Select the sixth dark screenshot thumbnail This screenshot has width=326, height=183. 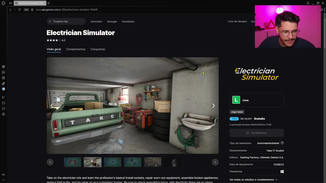(173, 162)
